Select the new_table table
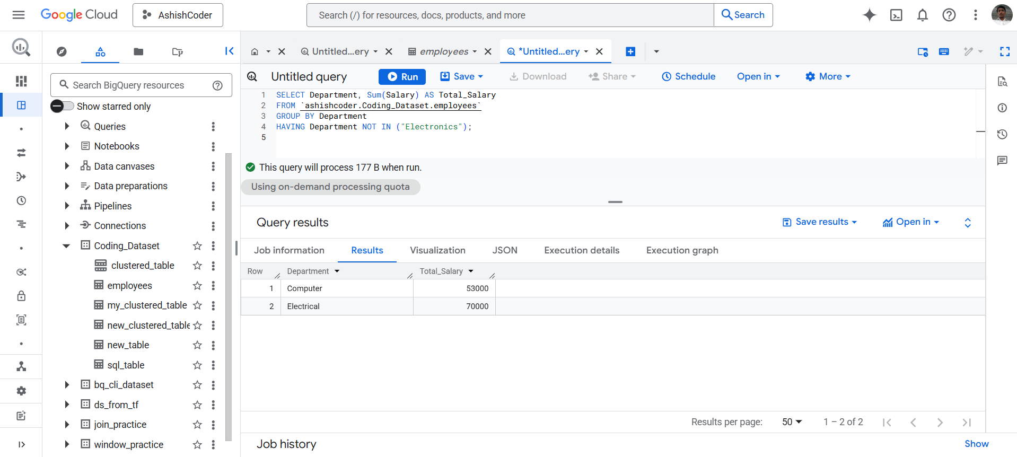1017x457 pixels. click(x=128, y=345)
